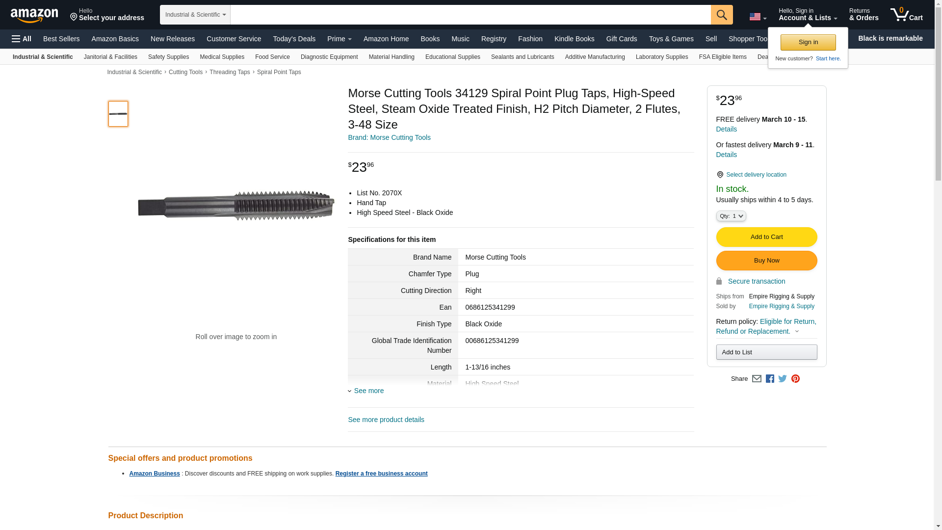Screen dimensions: 942x530
Task: Expand See more specifications
Action: (368, 391)
